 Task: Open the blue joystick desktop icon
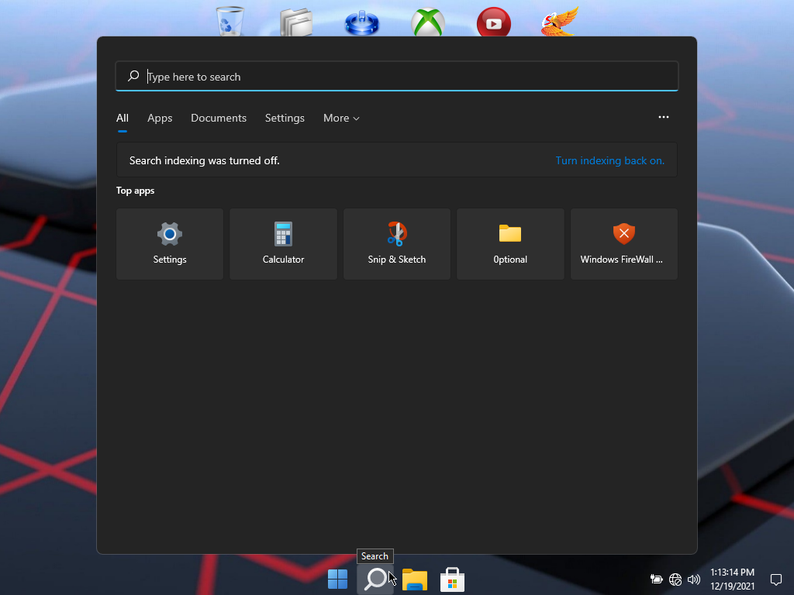361,22
